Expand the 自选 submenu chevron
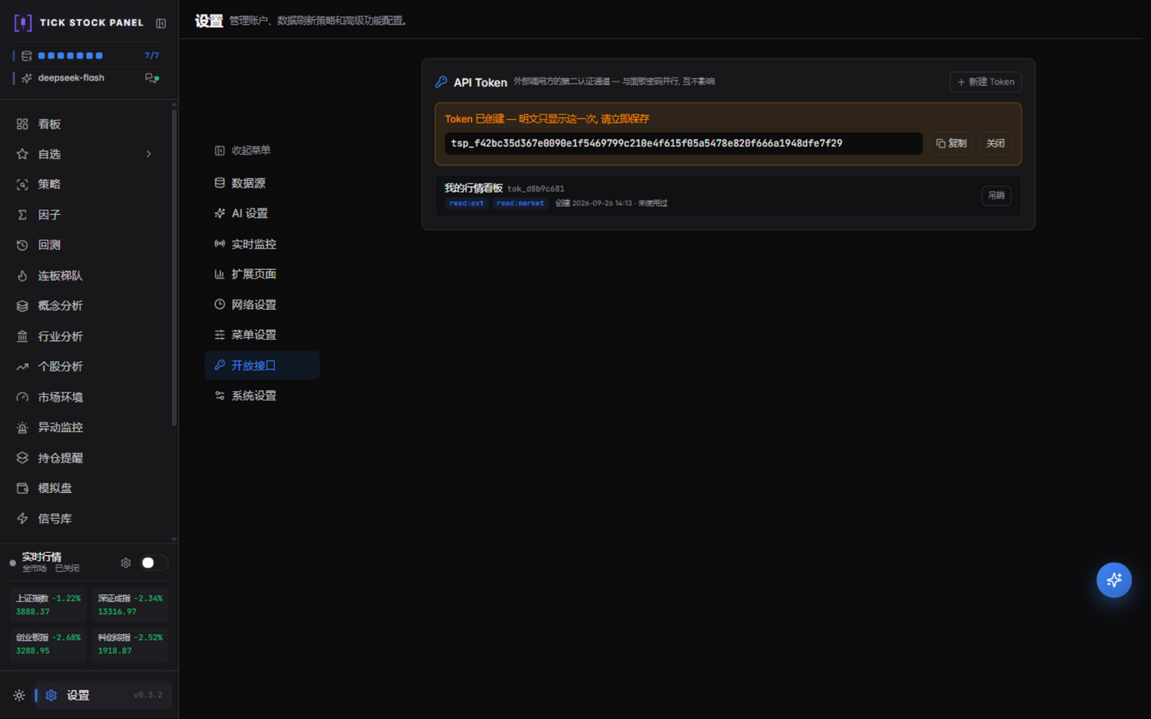Screen dimensions: 1151x719 coord(149,154)
